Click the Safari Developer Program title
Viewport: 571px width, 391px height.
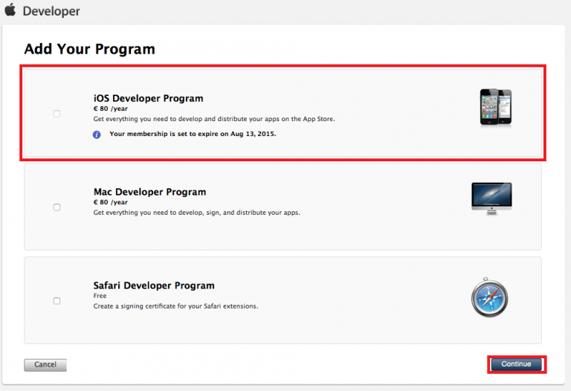(x=154, y=285)
